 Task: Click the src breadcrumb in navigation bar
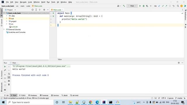(x=17, y=6)
